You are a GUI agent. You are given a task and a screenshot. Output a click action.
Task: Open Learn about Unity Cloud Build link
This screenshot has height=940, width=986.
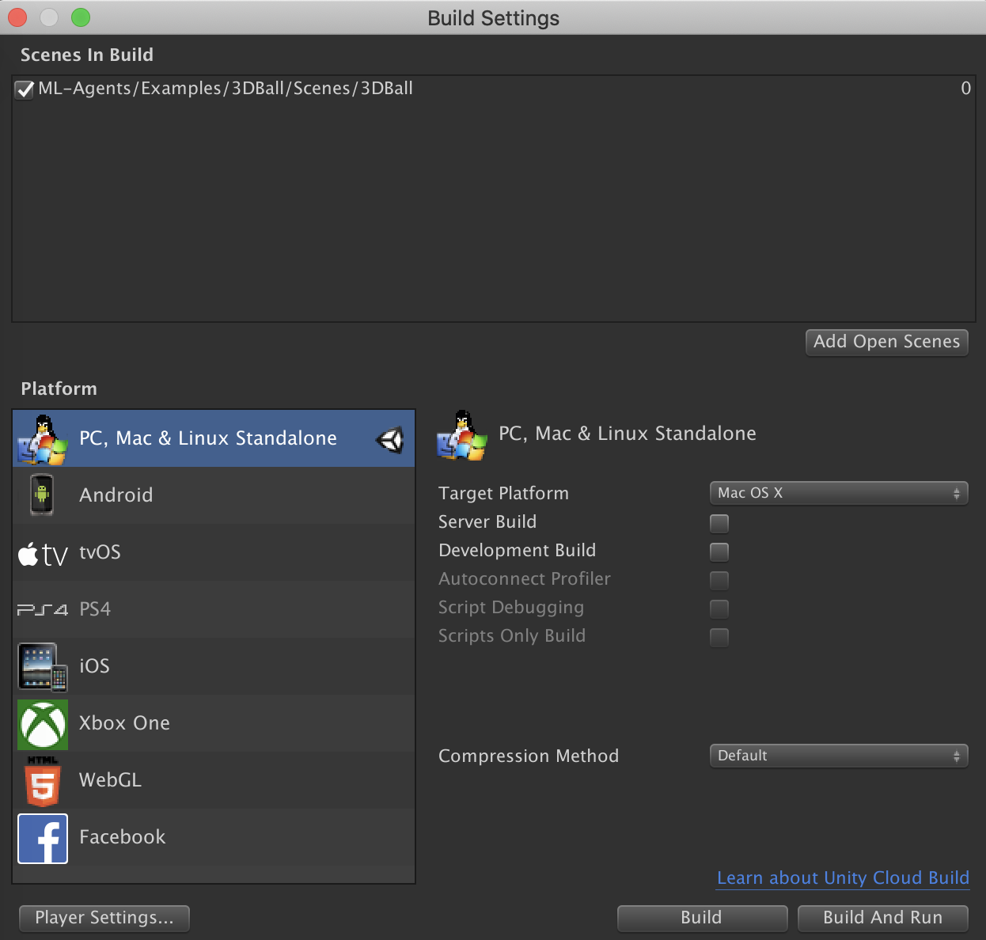(842, 877)
